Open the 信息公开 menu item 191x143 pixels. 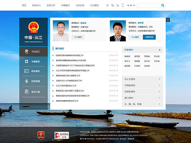[51, 5]
